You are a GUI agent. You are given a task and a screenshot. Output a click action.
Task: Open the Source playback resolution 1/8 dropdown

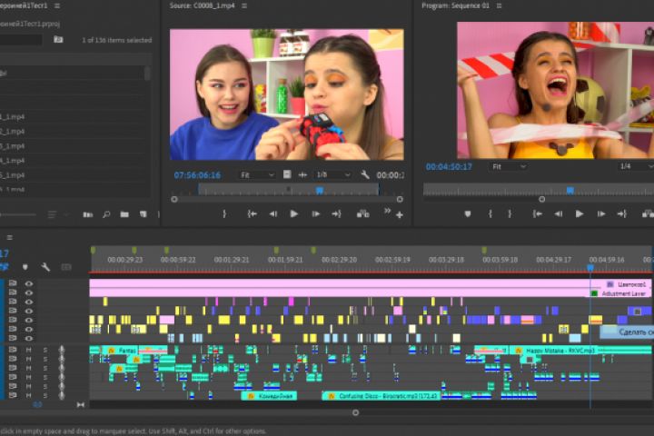click(332, 174)
